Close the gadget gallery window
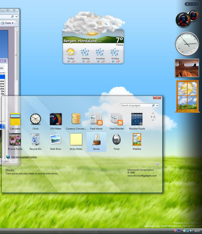The image size is (202, 234). tap(157, 97)
